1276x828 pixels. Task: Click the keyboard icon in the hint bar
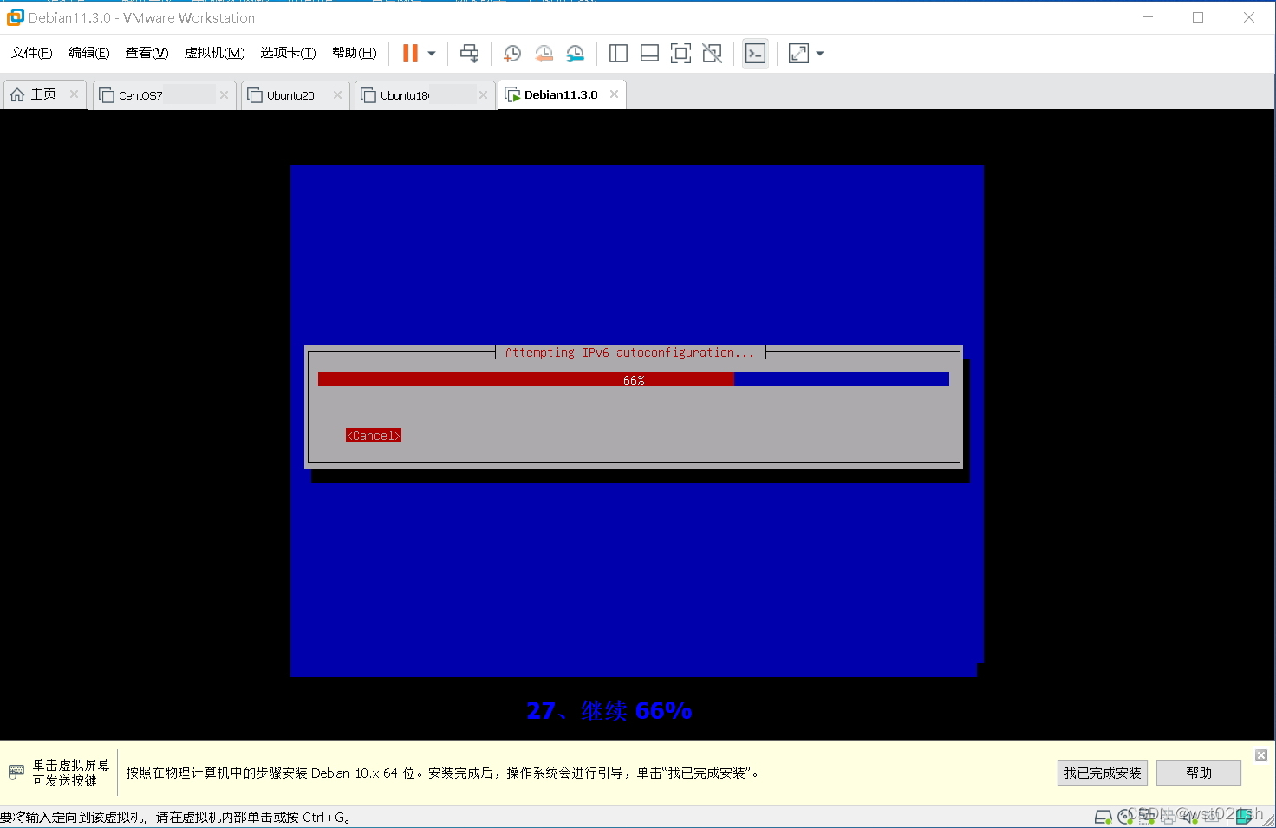pyautogui.click(x=16, y=772)
